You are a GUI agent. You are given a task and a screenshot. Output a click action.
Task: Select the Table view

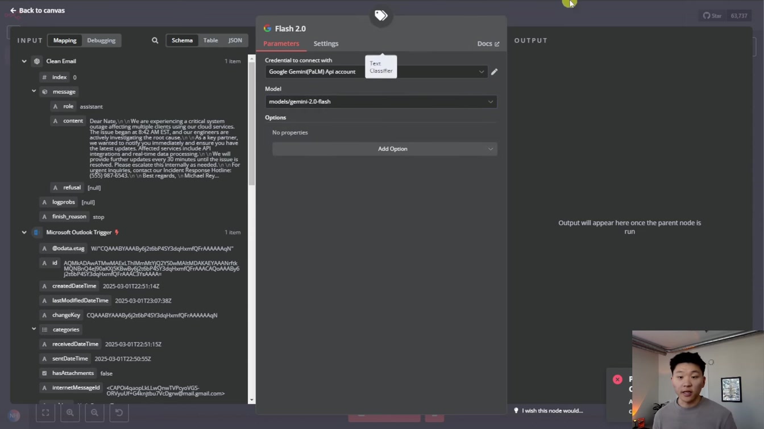[x=211, y=40]
